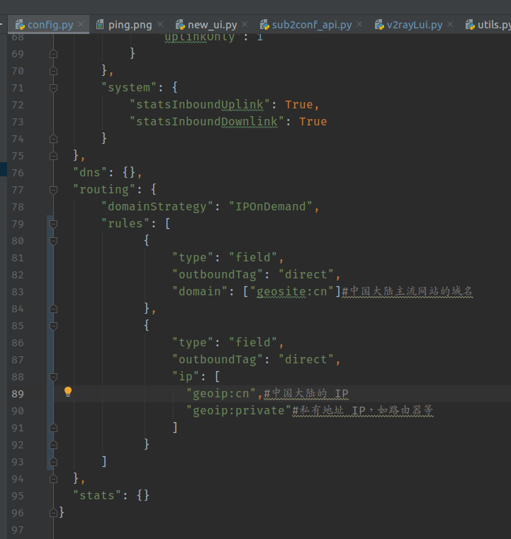Click the "stats" key on line 95

click(97, 495)
